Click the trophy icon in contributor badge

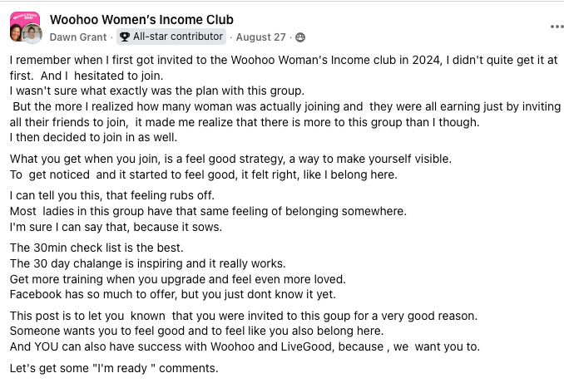coord(125,37)
